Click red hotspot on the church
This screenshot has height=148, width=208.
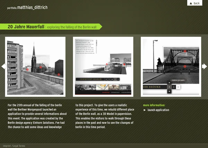pyautogui.click(x=41, y=67)
